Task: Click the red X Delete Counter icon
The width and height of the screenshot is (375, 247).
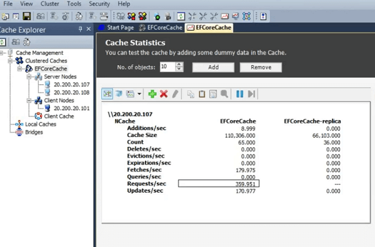Action: [164, 94]
